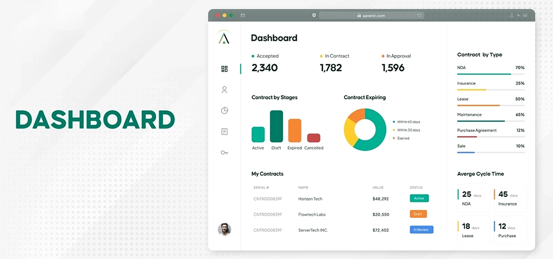This screenshot has height=259, width=553.
Task: Click the user avatar photo at bottom
Action: click(x=224, y=229)
